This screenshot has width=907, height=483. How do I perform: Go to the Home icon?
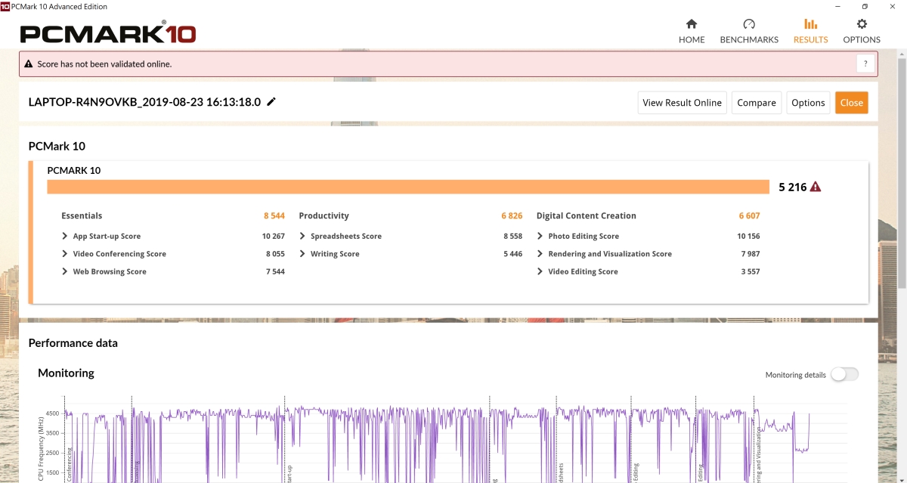(x=691, y=24)
